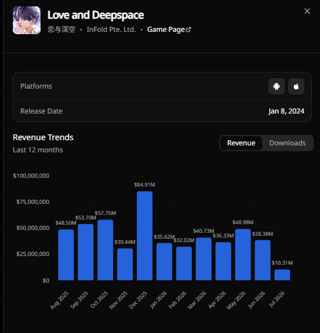This screenshot has width=320, height=333.
Task: Click the $75,000,000 axis label
Action: [32, 202]
